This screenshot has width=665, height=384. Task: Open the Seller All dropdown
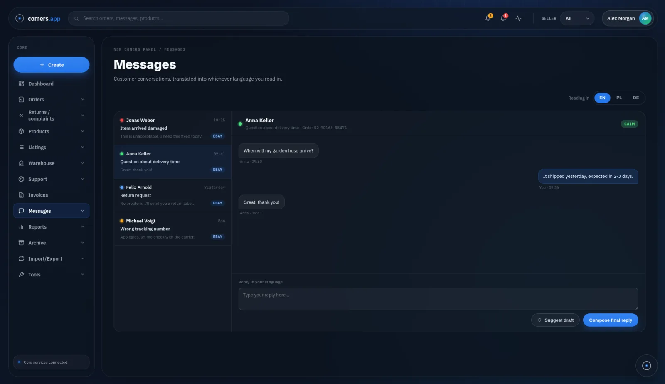pos(577,18)
